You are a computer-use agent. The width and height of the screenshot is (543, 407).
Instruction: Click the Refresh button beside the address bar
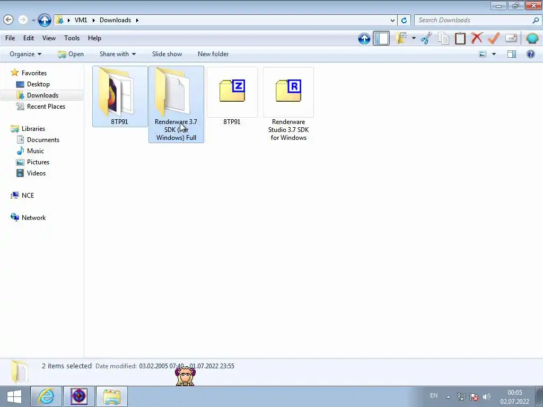404,20
